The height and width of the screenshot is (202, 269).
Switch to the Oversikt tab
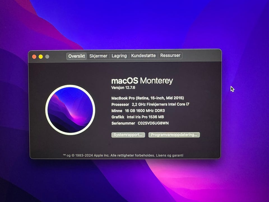(x=76, y=56)
